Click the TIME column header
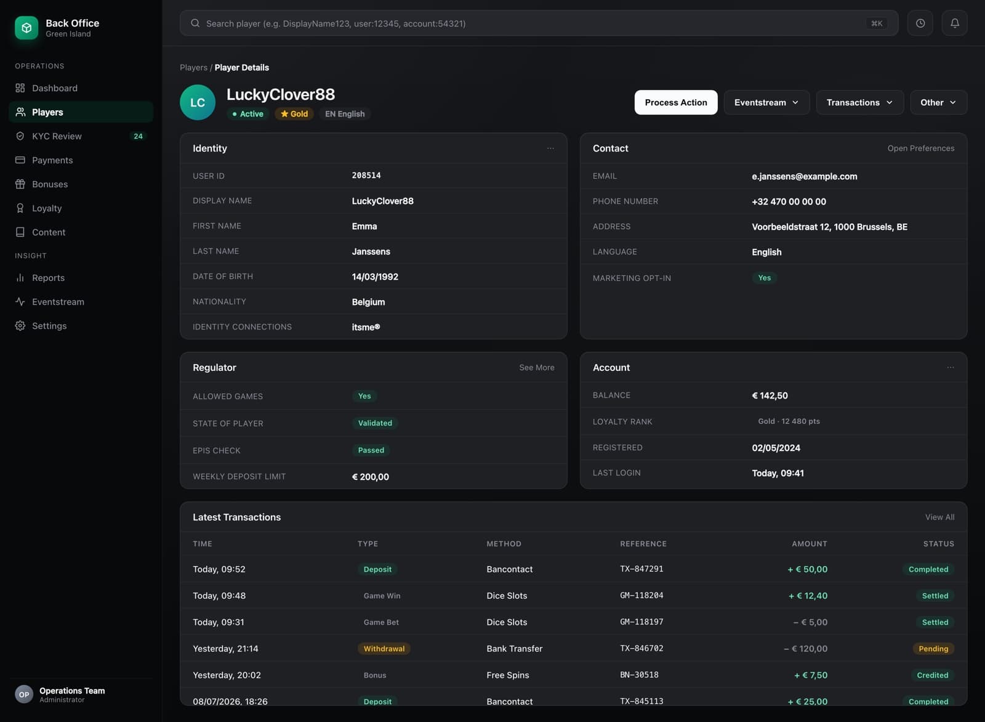 pyautogui.click(x=203, y=544)
